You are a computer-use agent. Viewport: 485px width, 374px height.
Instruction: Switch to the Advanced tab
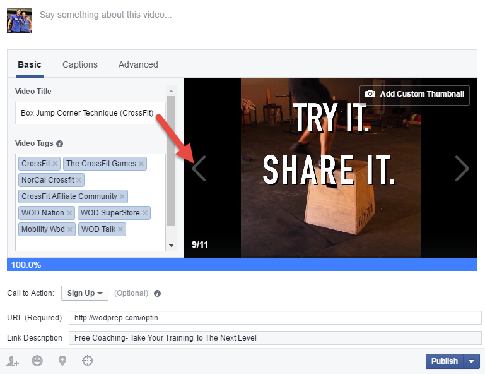tap(138, 65)
